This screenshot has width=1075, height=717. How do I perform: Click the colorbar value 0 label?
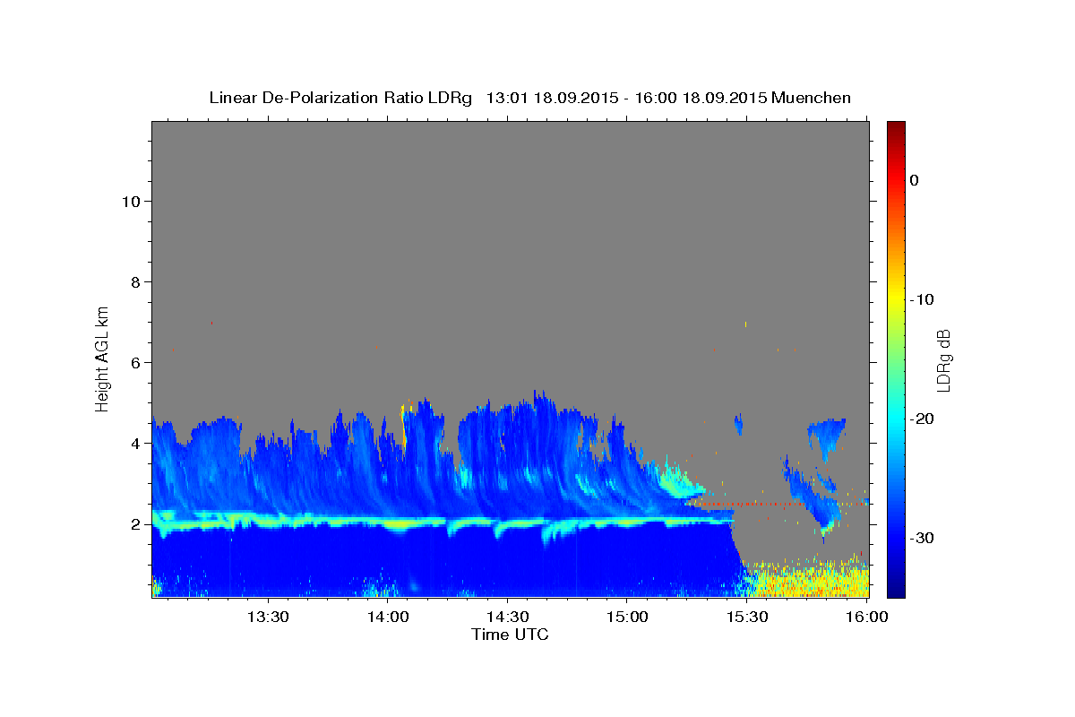pos(914,180)
